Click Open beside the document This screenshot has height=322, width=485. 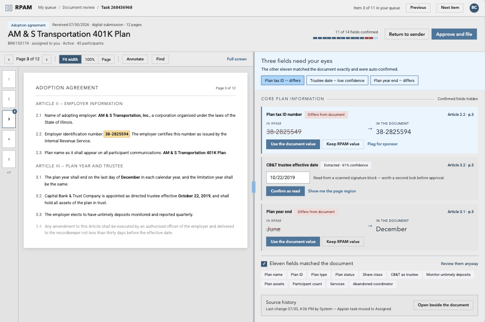443,305
